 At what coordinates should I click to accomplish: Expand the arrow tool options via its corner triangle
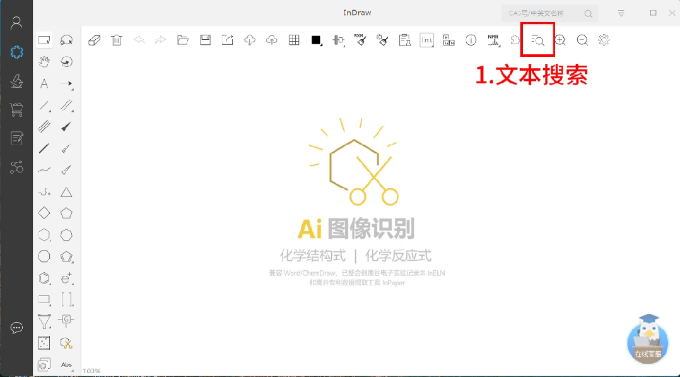point(71,88)
